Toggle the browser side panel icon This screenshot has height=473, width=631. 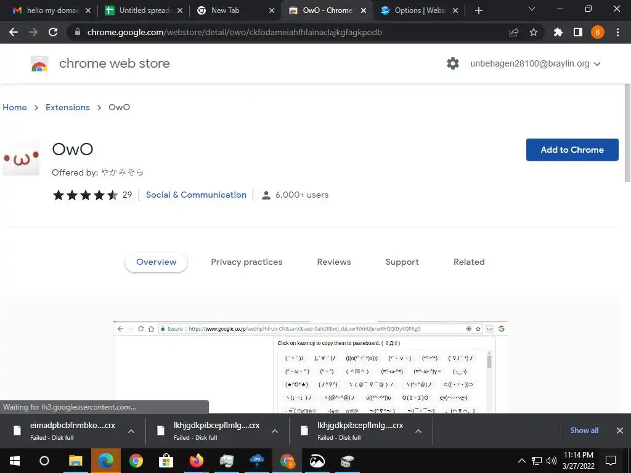tap(578, 32)
